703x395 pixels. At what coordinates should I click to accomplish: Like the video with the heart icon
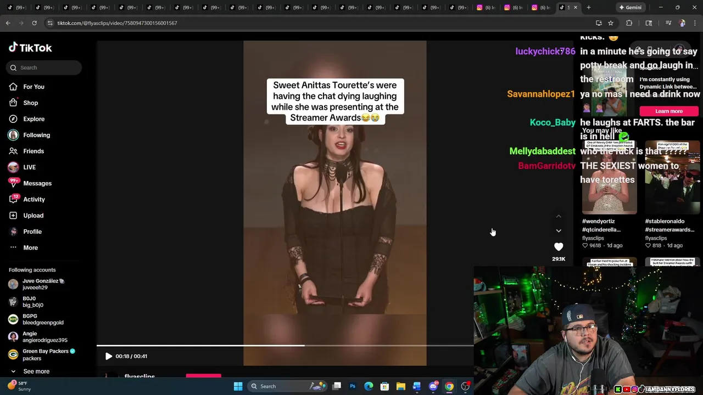(x=559, y=247)
